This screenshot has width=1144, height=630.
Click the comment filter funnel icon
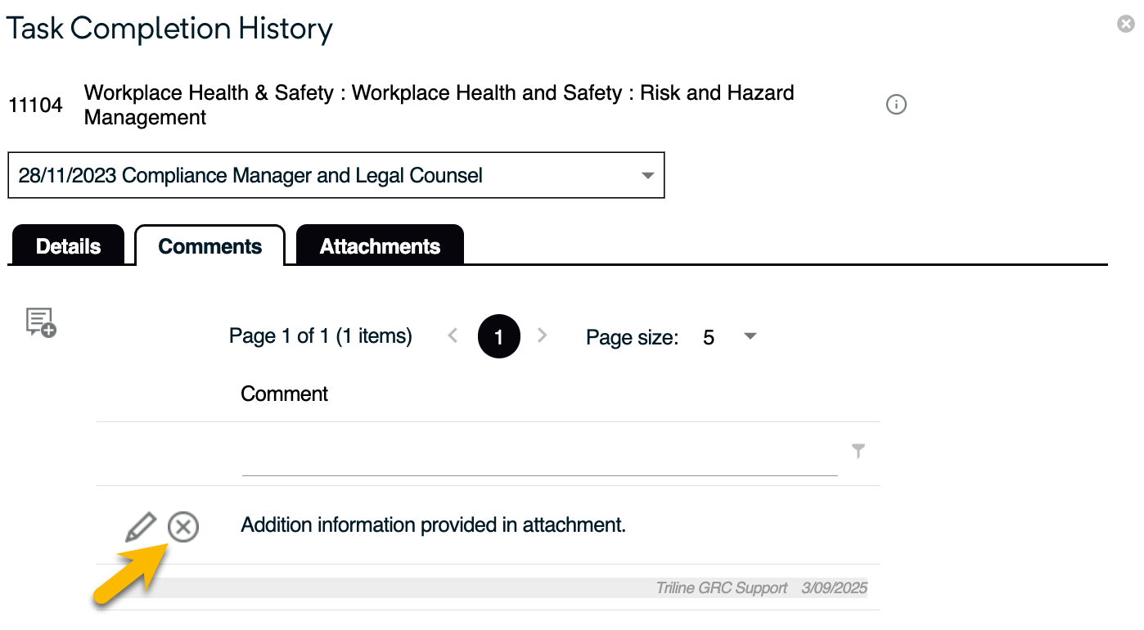coord(858,451)
